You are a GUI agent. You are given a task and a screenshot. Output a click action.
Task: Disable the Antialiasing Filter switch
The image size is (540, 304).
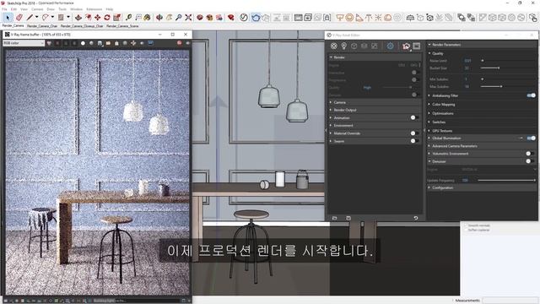(x=532, y=95)
